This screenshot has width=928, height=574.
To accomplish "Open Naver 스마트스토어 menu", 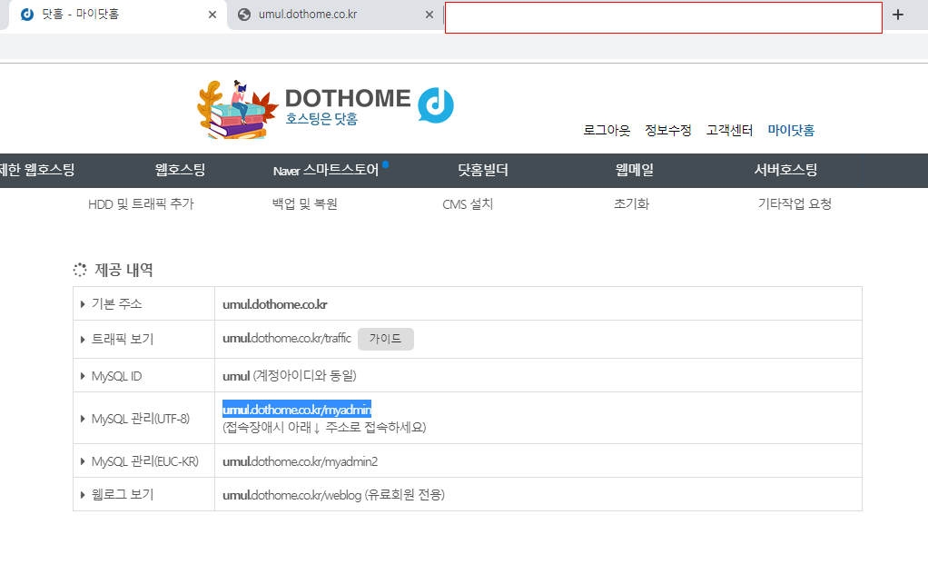I will (x=325, y=171).
